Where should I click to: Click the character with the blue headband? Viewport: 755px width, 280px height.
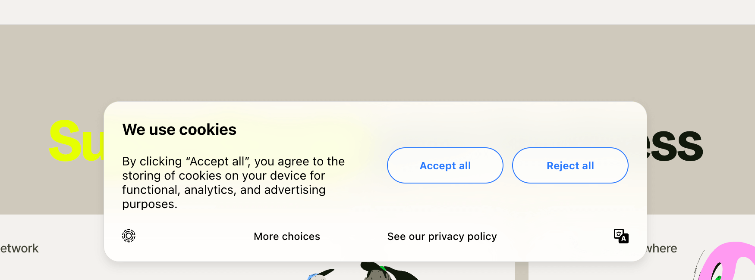click(318, 276)
